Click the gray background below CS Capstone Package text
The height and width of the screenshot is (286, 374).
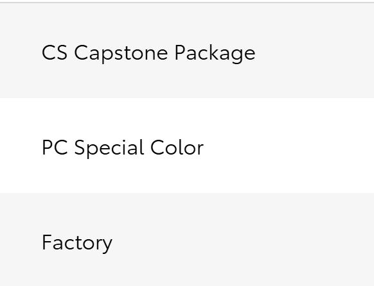pyautogui.click(x=148, y=81)
